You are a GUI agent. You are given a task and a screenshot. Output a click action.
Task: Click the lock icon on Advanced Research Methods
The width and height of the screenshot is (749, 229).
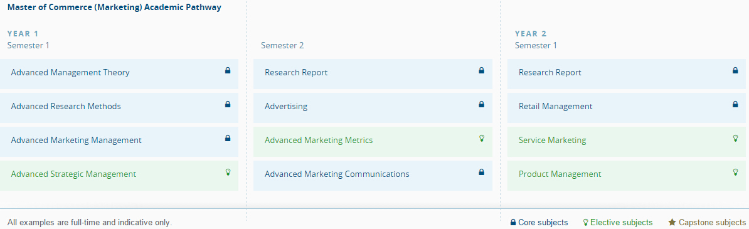click(x=227, y=104)
